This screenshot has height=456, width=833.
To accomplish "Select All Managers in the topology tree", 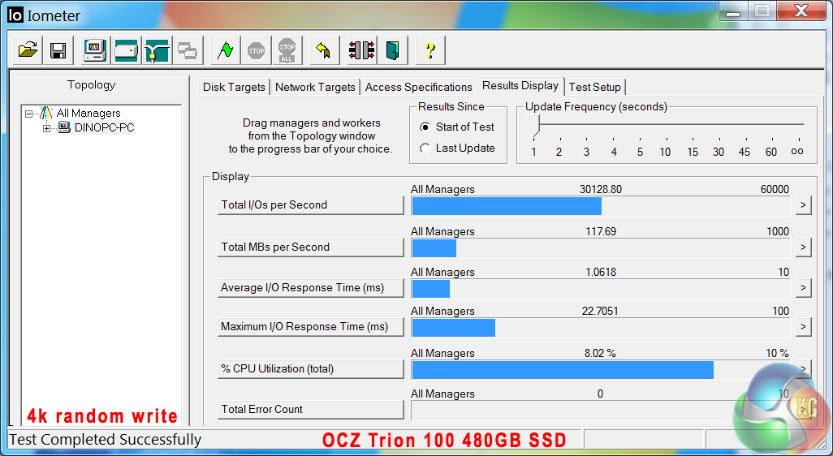I will click(x=88, y=113).
